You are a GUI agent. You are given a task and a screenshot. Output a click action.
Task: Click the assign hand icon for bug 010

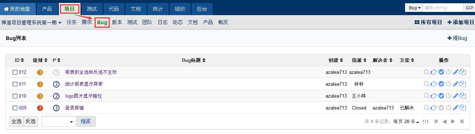pyautogui.click(x=434, y=96)
